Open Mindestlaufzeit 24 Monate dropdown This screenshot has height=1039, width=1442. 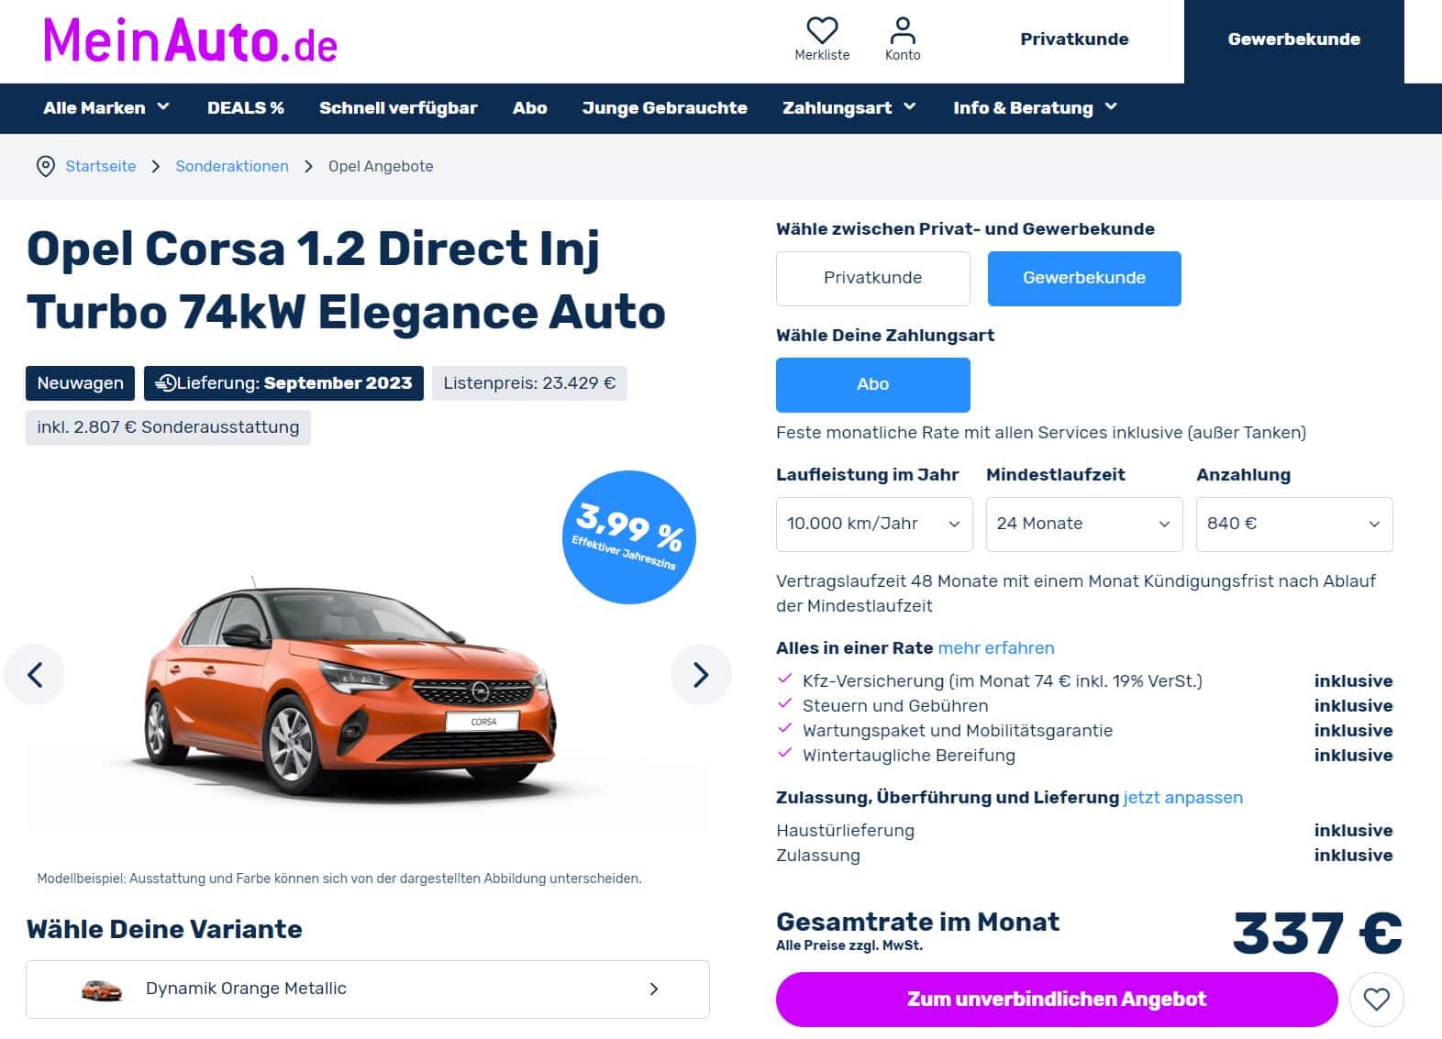point(1084,524)
